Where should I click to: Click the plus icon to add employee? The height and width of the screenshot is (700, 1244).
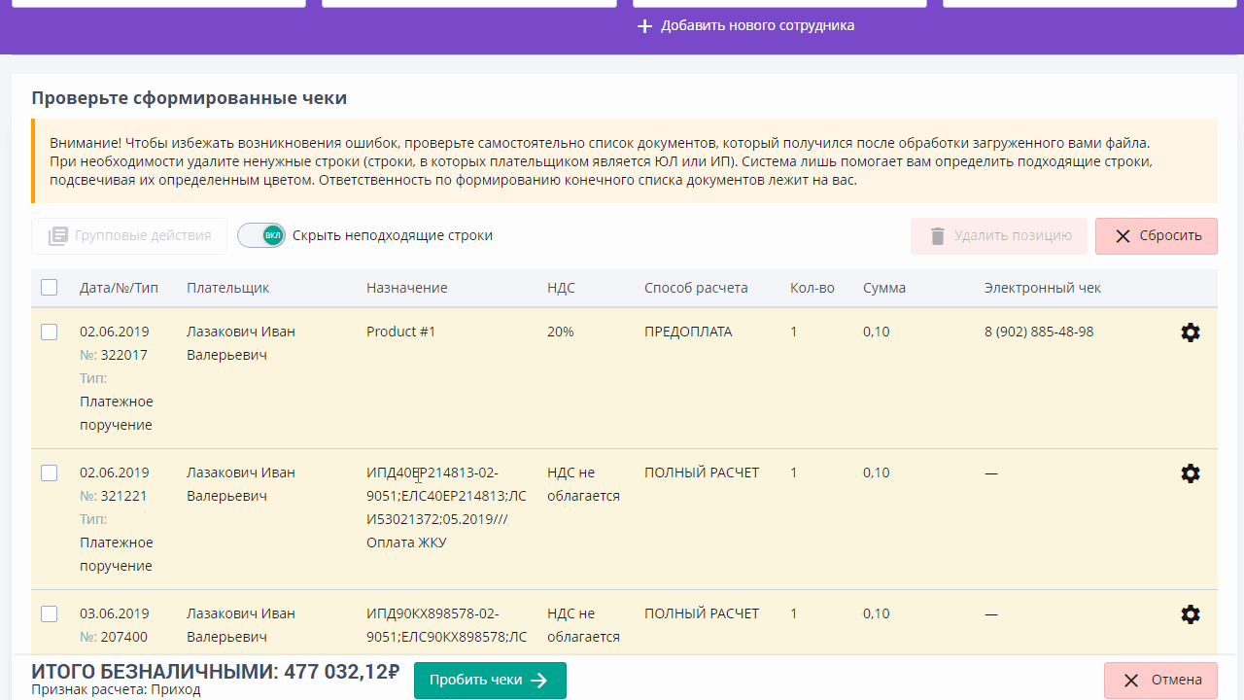[x=644, y=26]
